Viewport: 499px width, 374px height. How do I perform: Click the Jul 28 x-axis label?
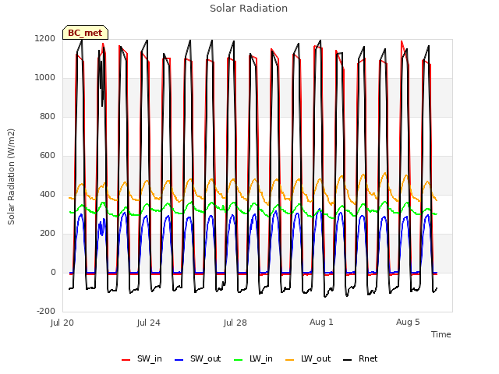[235, 323]
